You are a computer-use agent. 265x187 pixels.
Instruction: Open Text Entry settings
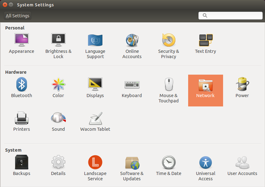point(205,43)
